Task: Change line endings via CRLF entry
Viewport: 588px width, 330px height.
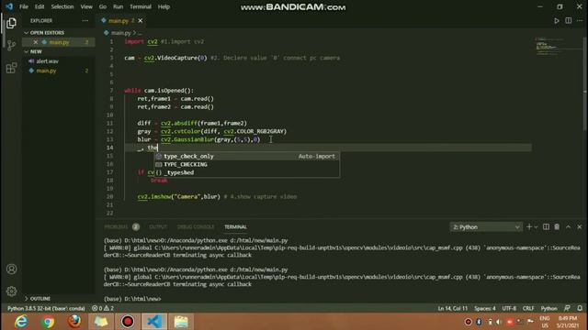Action: click(528, 309)
